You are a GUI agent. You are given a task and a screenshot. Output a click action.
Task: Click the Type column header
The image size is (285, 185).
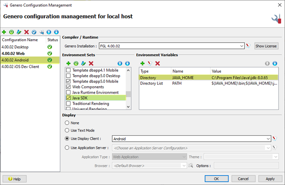click(x=155, y=71)
